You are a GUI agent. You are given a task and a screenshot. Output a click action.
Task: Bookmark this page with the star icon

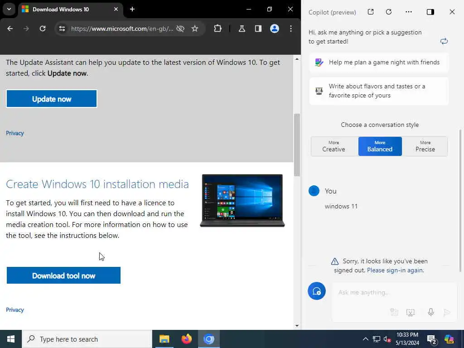(x=195, y=29)
